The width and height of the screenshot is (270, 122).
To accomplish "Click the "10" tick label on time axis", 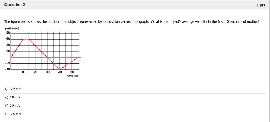I will [23, 72].
